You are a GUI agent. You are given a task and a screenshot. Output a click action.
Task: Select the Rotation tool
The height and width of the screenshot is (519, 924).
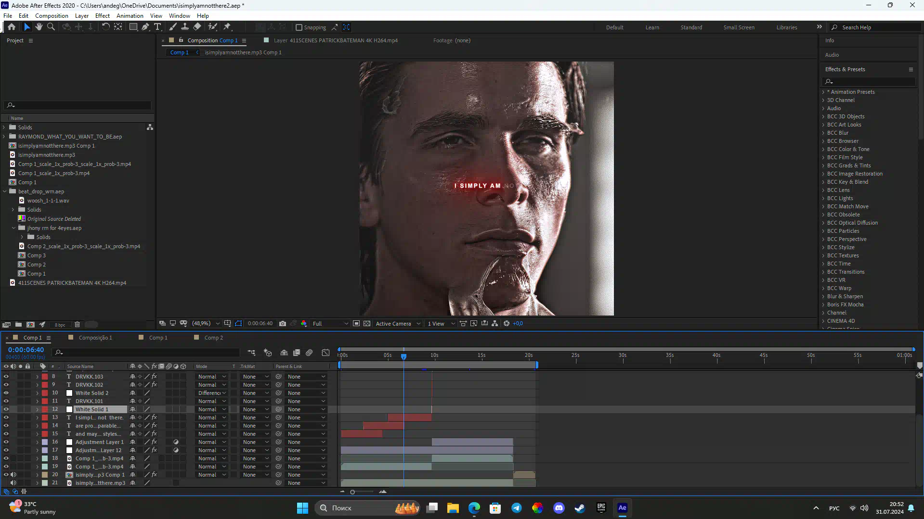tap(105, 27)
